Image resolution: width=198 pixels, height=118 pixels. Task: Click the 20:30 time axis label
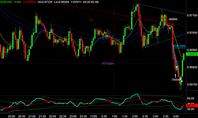pos(22,116)
